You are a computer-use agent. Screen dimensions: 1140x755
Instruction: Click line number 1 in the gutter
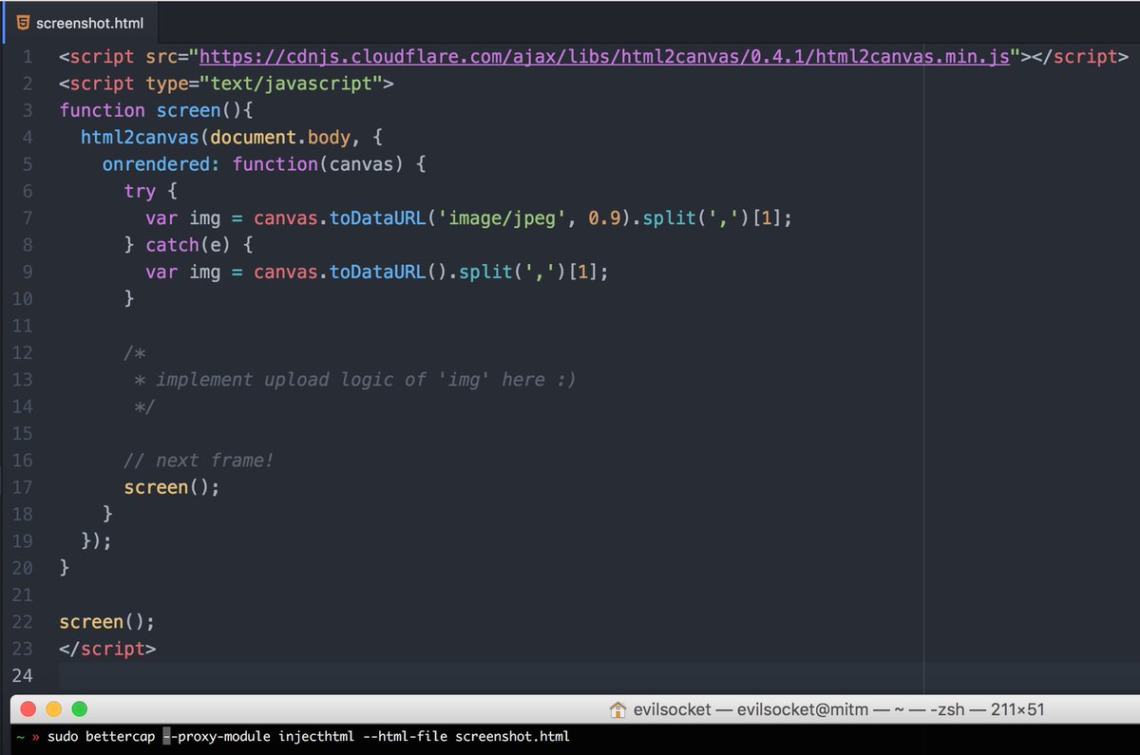(28, 56)
